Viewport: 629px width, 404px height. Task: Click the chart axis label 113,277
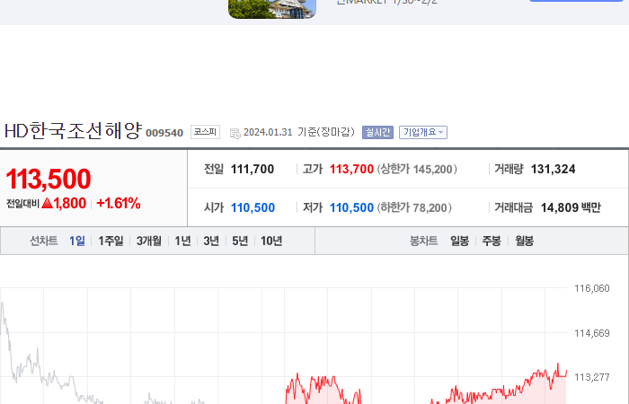[x=591, y=377]
